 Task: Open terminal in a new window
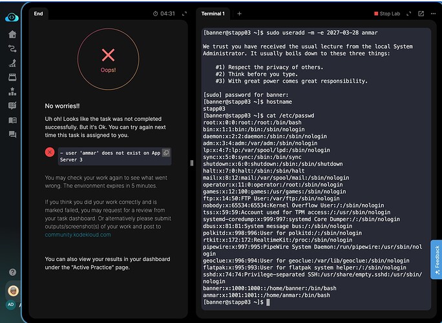click(x=421, y=14)
